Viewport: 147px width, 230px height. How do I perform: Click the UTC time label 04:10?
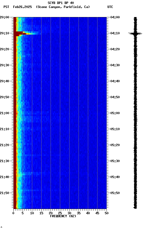coord(115,33)
